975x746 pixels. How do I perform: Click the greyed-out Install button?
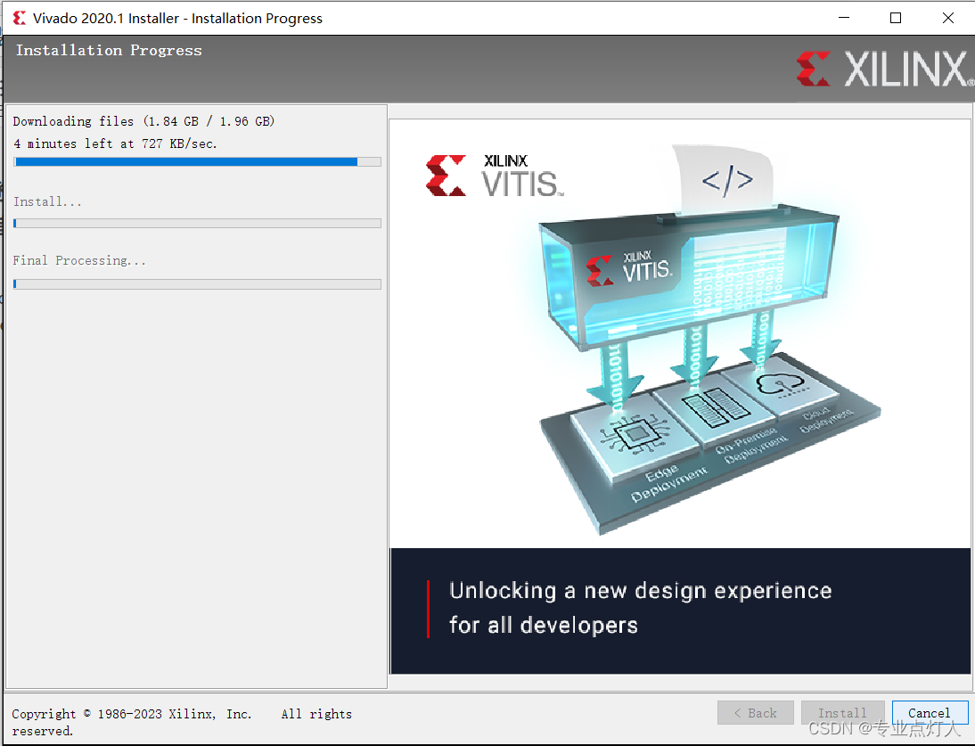point(842,712)
